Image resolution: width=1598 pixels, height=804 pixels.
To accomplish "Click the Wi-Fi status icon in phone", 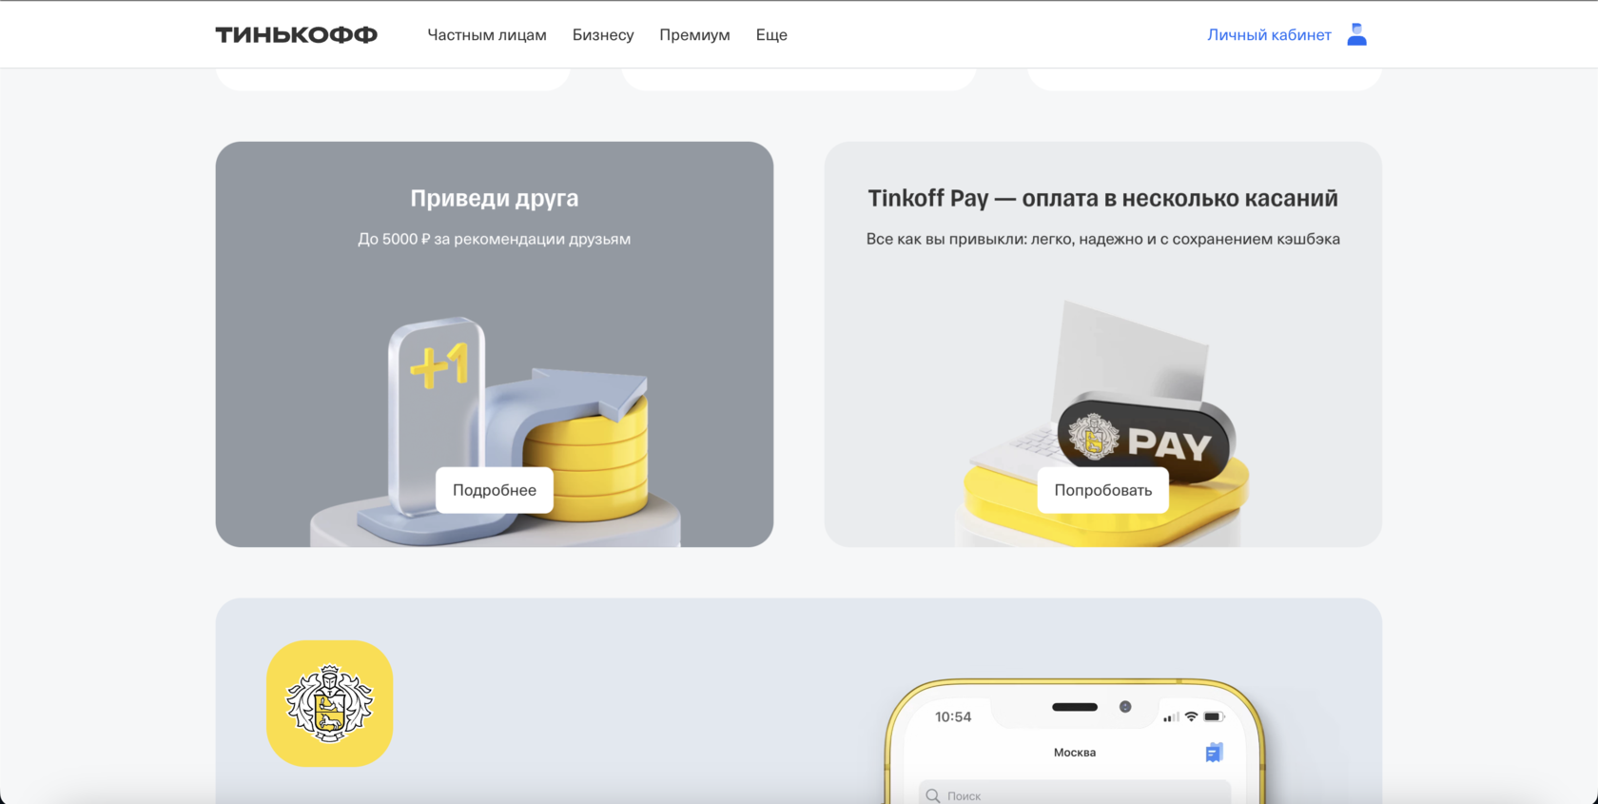I will tap(1191, 716).
